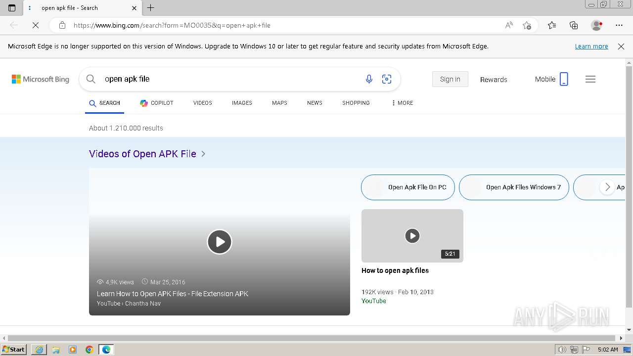This screenshot has height=356, width=633.
Task: Dismiss the Edge unsupported notification bar
Action: tap(621, 46)
